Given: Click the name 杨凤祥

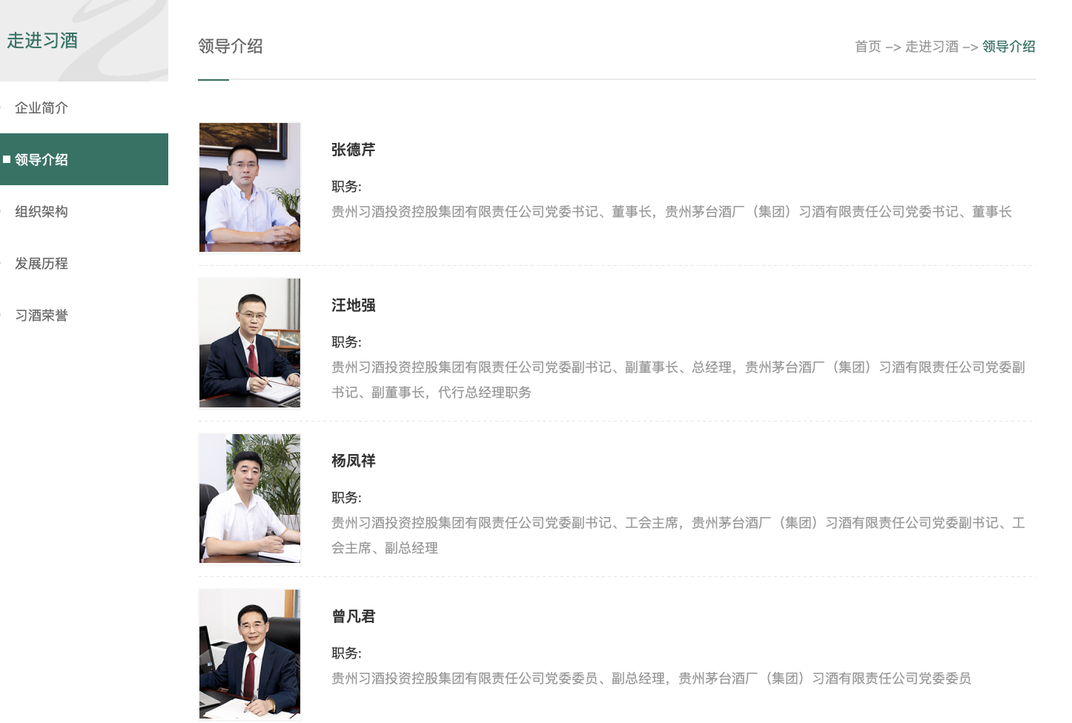Looking at the screenshot, I should coord(353,461).
